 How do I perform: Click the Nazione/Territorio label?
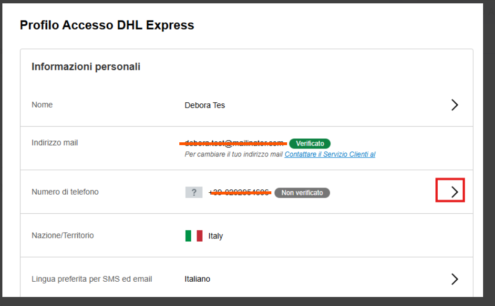[62, 236]
